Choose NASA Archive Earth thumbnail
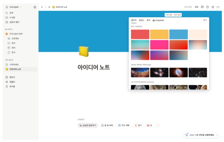The image size is (224, 142). tap(140, 87)
